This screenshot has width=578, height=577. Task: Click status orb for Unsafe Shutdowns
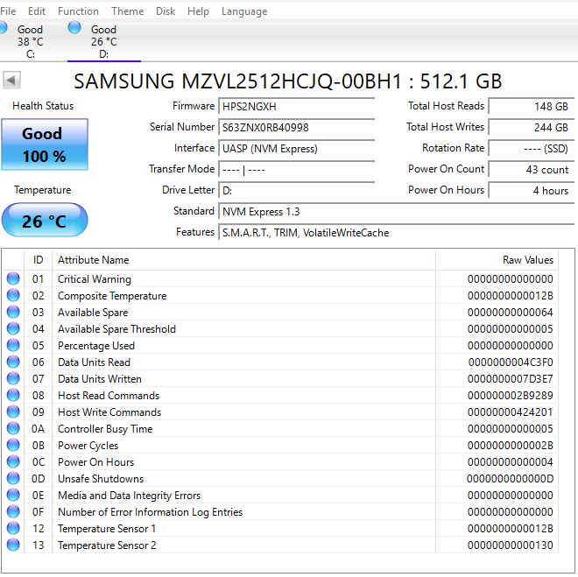tap(13, 478)
